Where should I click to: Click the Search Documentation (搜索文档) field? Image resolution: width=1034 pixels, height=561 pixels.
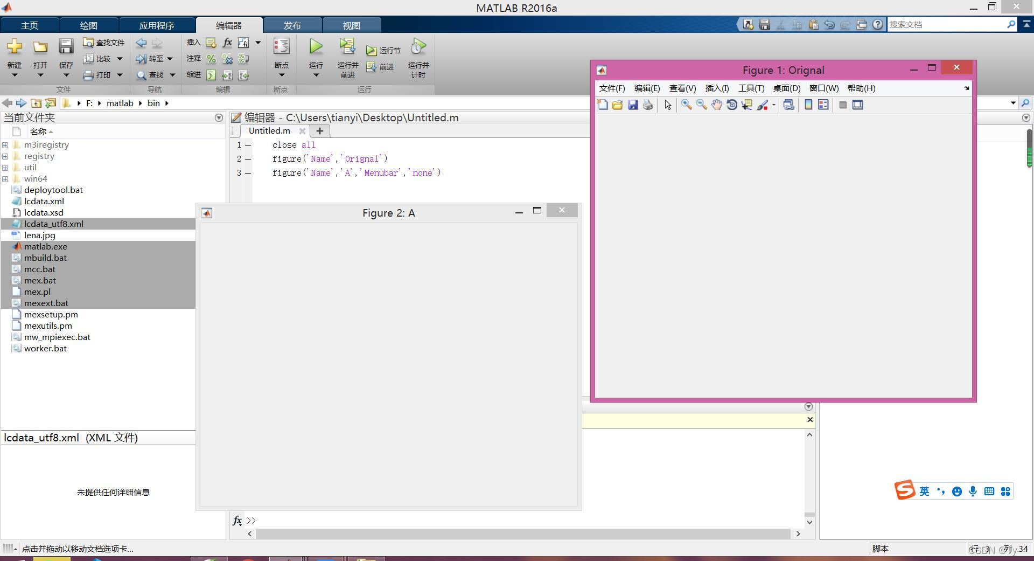[946, 24]
